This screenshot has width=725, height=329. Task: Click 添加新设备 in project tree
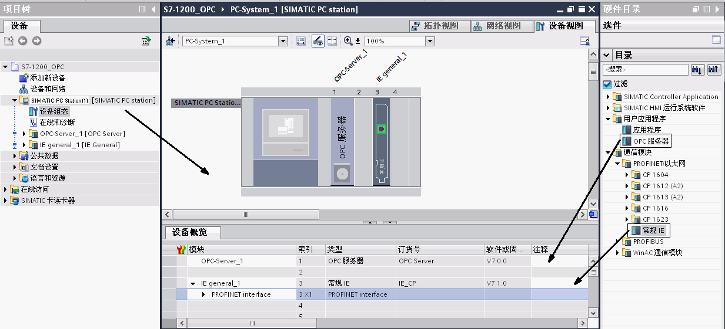[48, 78]
